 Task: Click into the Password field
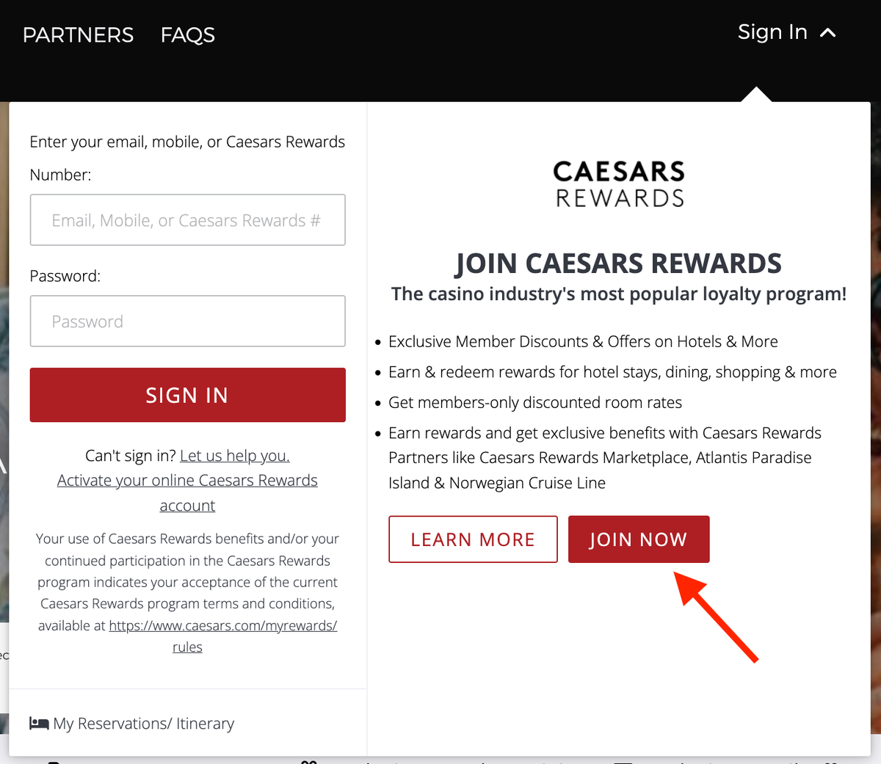[x=187, y=321]
